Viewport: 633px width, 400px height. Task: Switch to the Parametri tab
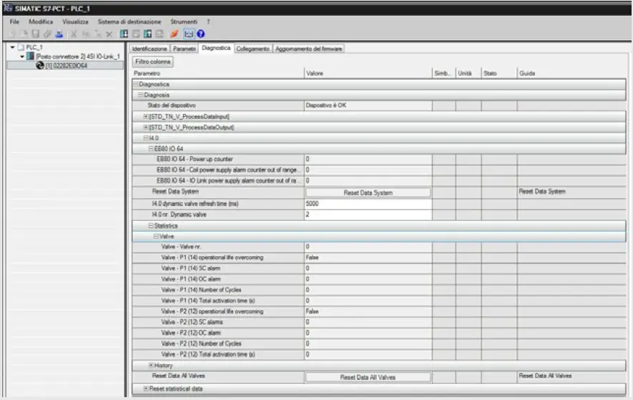(184, 49)
